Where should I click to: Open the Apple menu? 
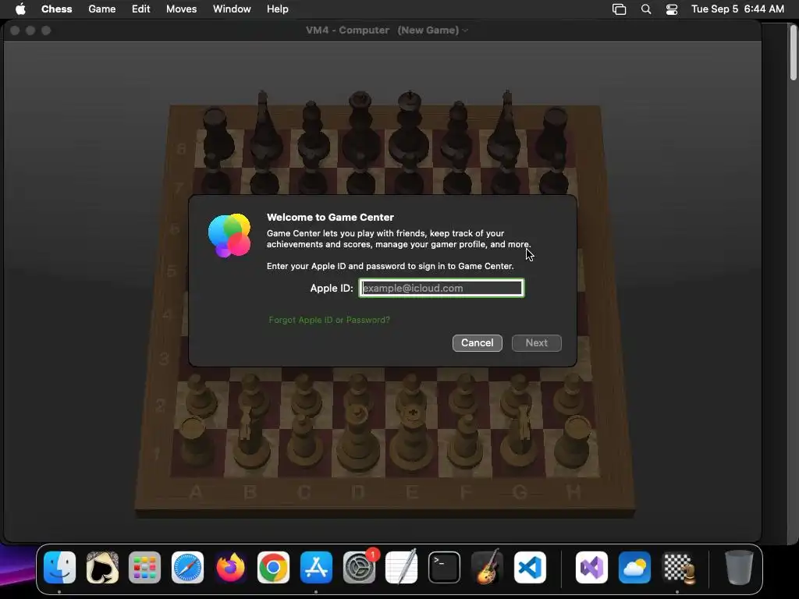pyautogui.click(x=20, y=9)
